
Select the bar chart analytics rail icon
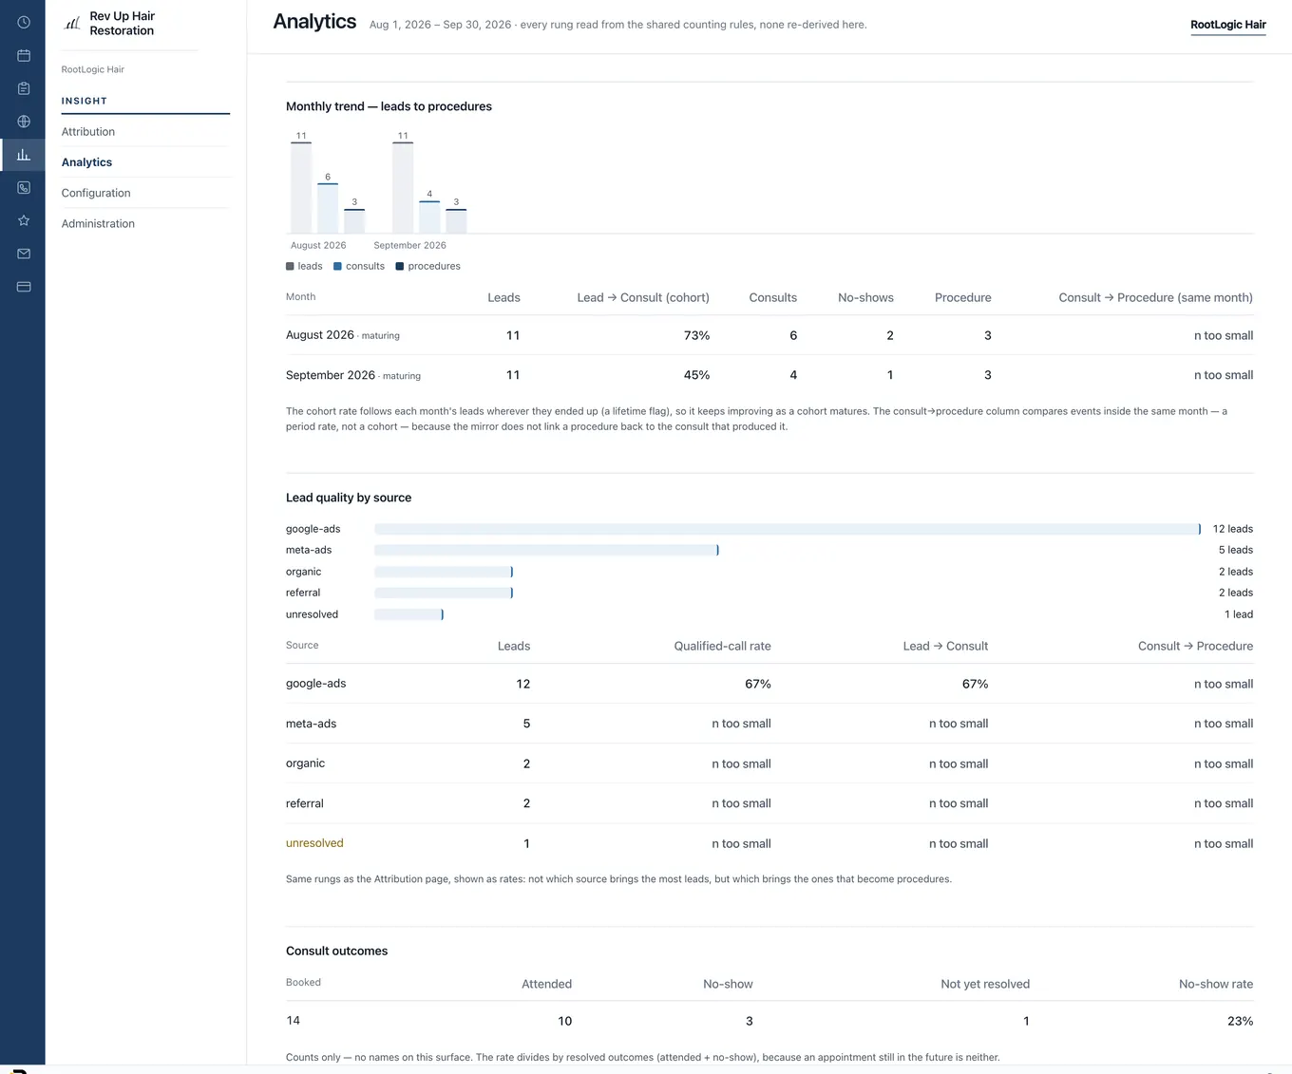click(24, 155)
